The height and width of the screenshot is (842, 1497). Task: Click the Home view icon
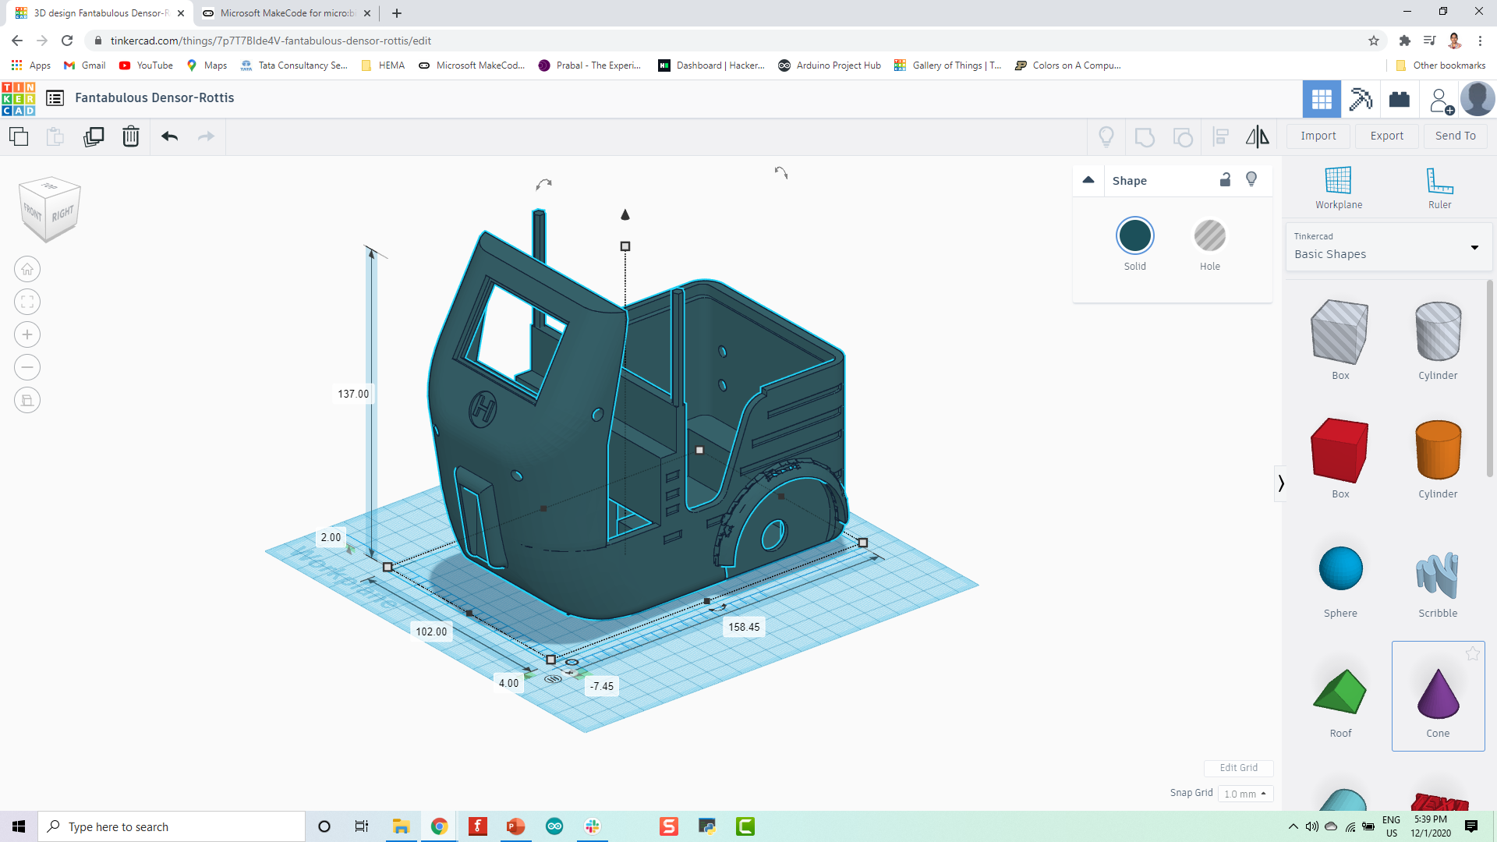pyautogui.click(x=27, y=270)
